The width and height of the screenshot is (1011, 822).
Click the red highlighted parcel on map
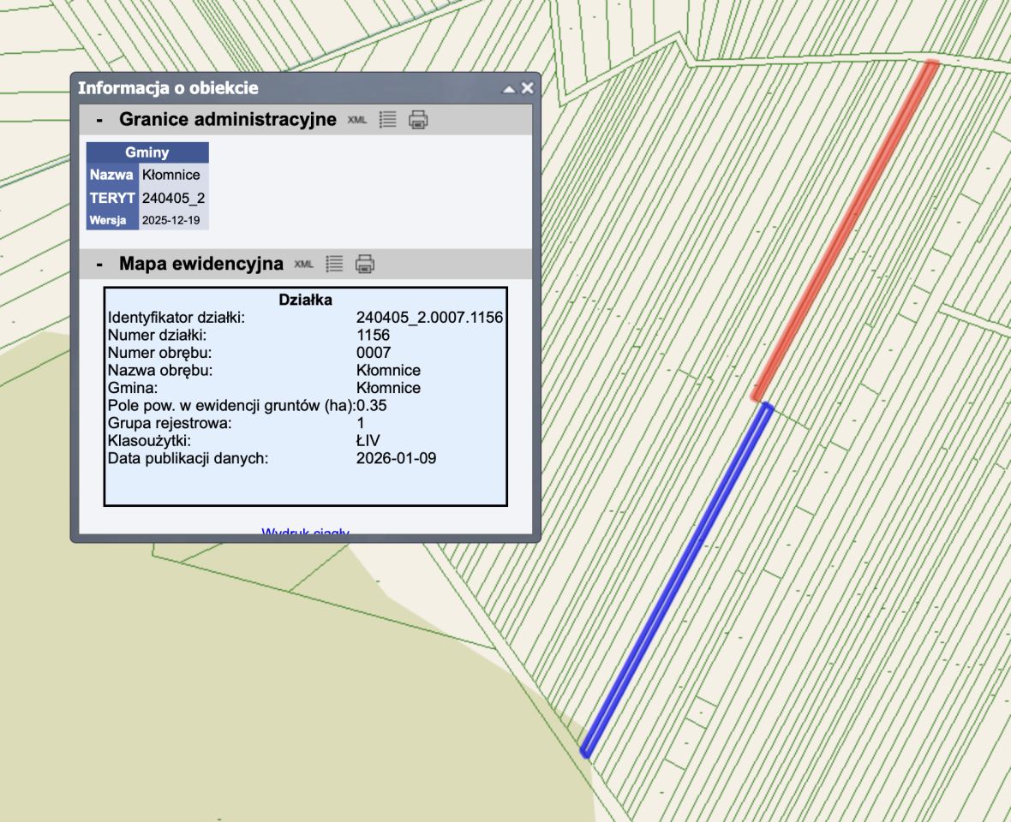pos(845,232)
